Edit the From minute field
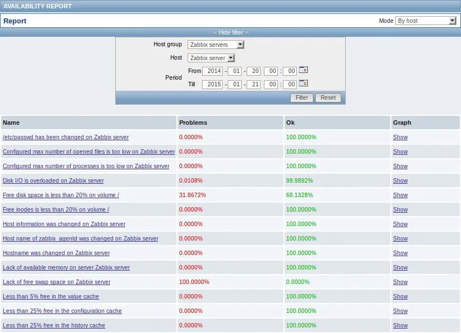 (x=290, y=71)
